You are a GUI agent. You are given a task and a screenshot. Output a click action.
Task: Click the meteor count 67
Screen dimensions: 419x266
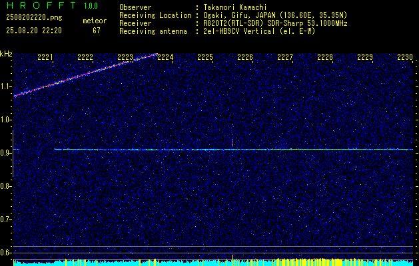tap(97, 31)
